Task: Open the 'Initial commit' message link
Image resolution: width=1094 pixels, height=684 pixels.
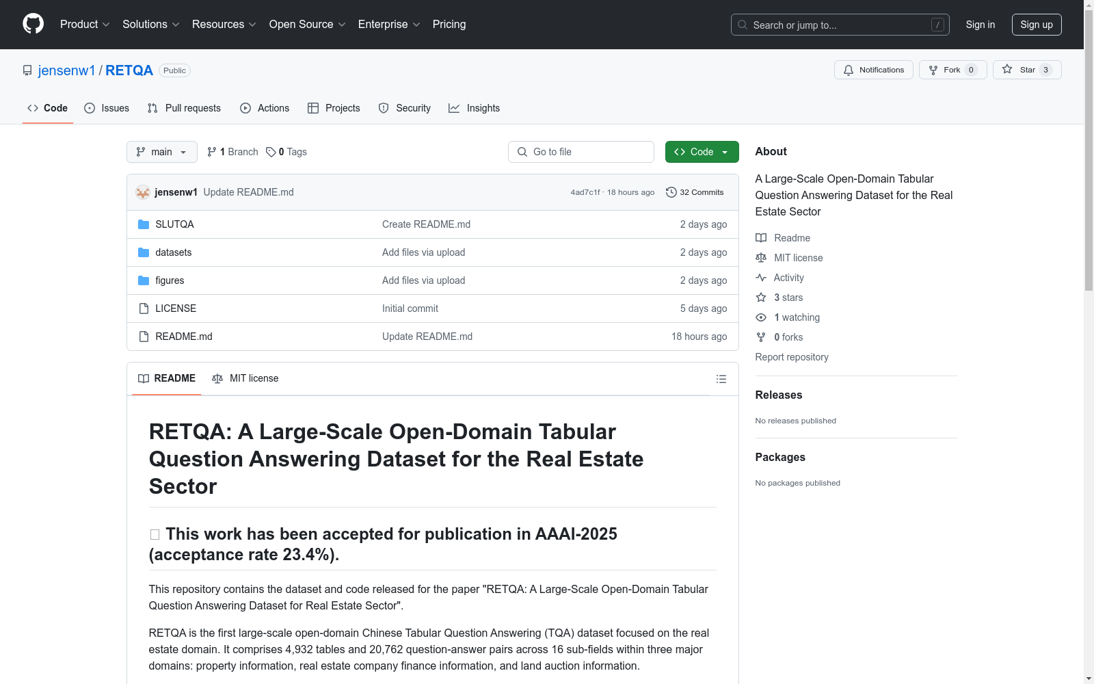Action: [x=410, y=308]
